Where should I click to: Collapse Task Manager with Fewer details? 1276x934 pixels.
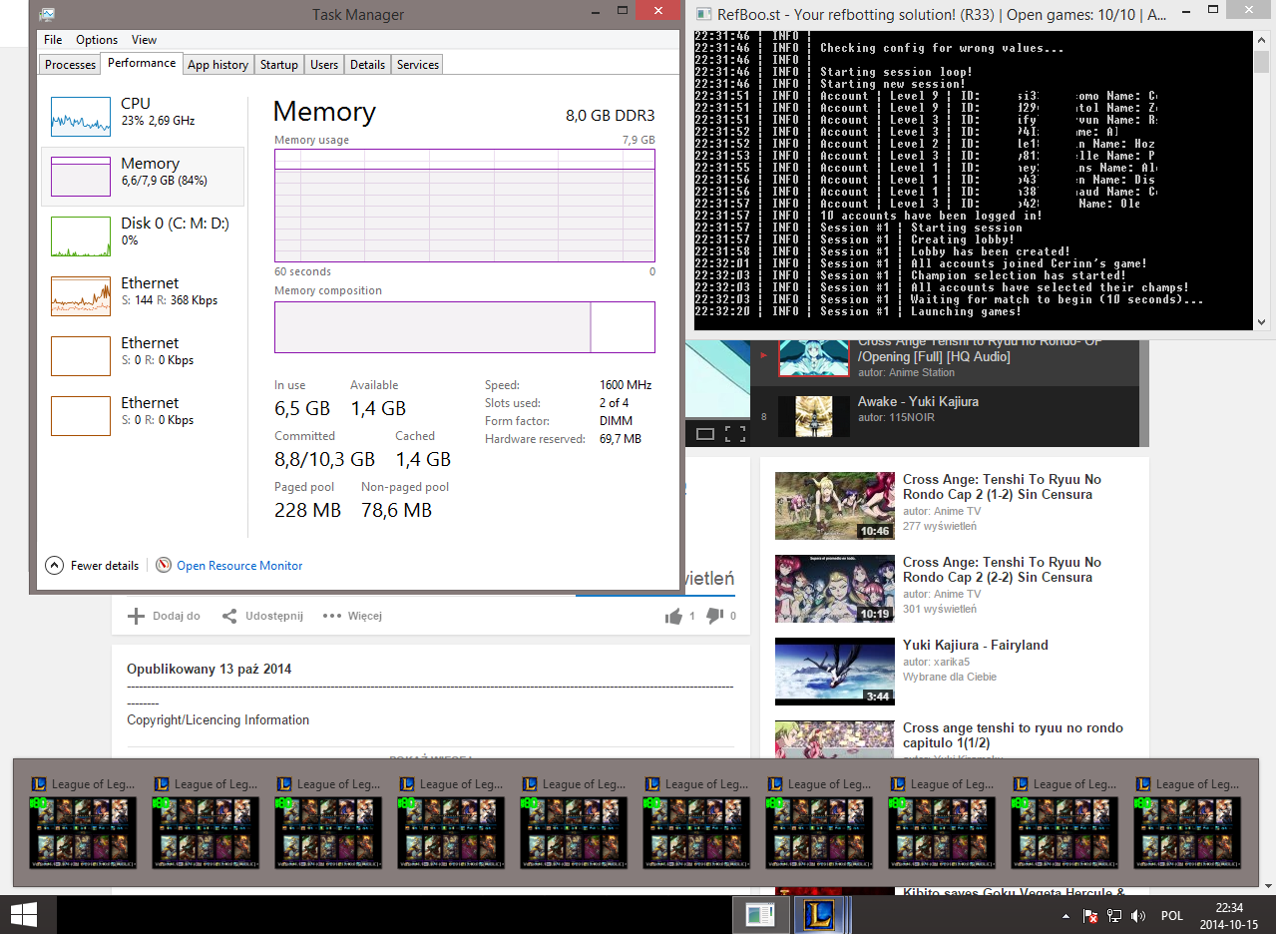pos(92,565)
